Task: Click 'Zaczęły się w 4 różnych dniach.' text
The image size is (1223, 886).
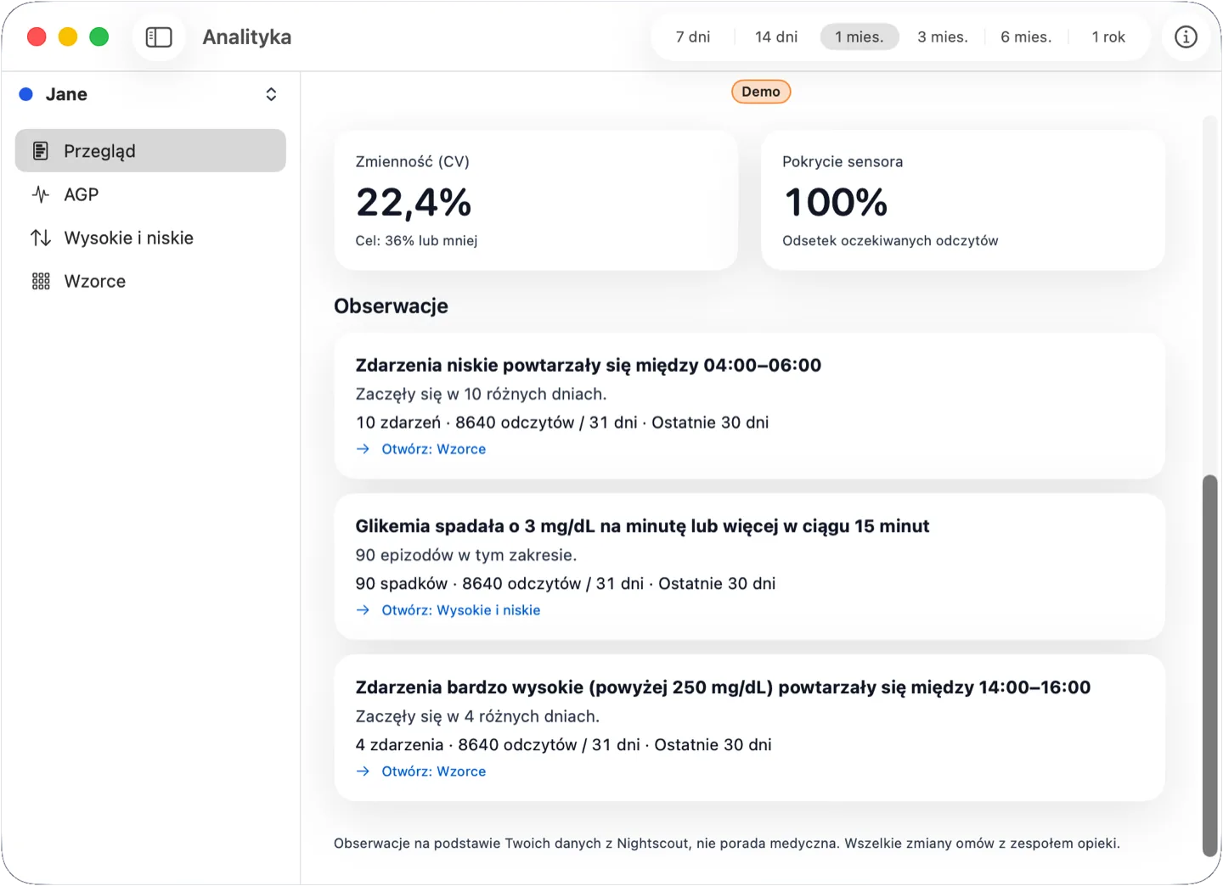Action: click(x=477, y=716)
